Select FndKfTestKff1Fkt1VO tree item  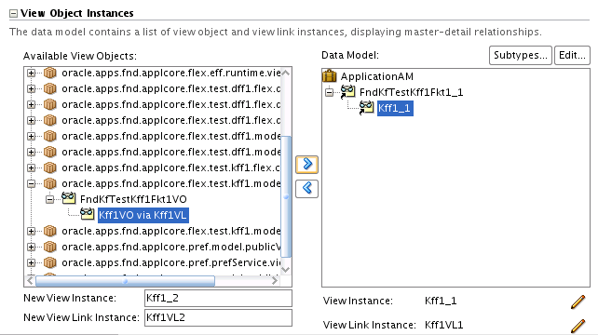(133, 199)
